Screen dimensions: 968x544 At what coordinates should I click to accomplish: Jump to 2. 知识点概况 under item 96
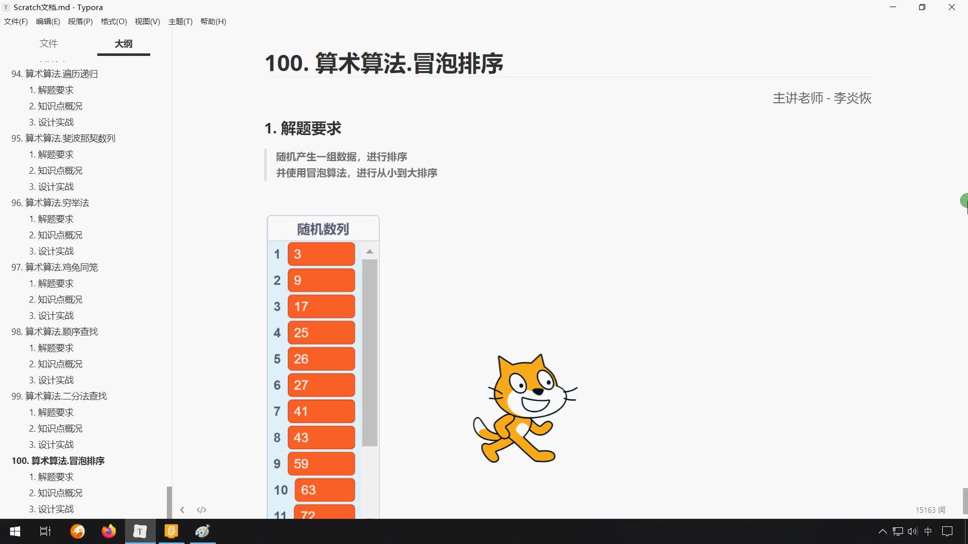55,235
